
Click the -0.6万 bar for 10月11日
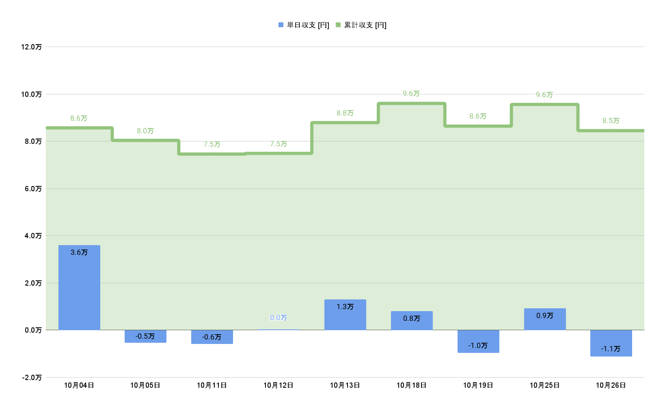212,337
